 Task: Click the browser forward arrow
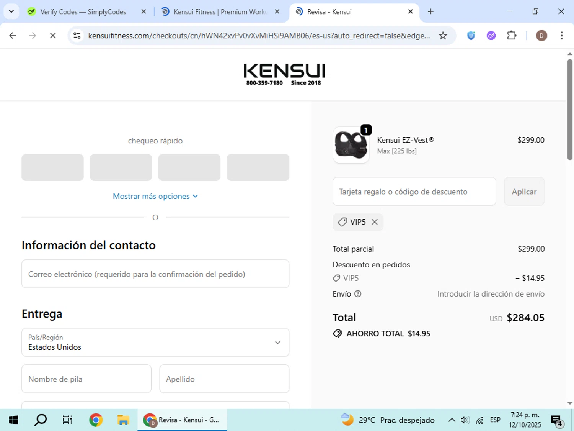point(33,36)
